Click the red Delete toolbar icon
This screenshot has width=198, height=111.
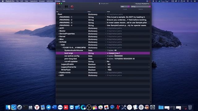pyautogui.click(x=72, y=7)
